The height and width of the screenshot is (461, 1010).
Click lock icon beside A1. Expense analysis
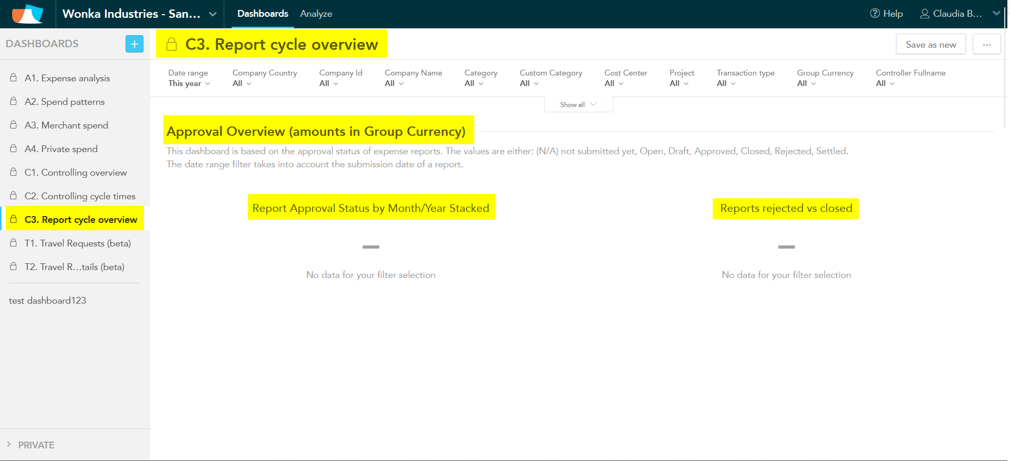point(14,78)
